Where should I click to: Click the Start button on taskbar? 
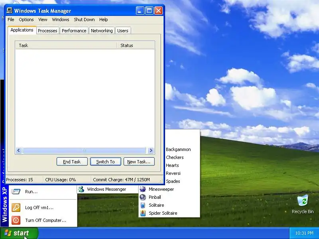coord(19,233)
